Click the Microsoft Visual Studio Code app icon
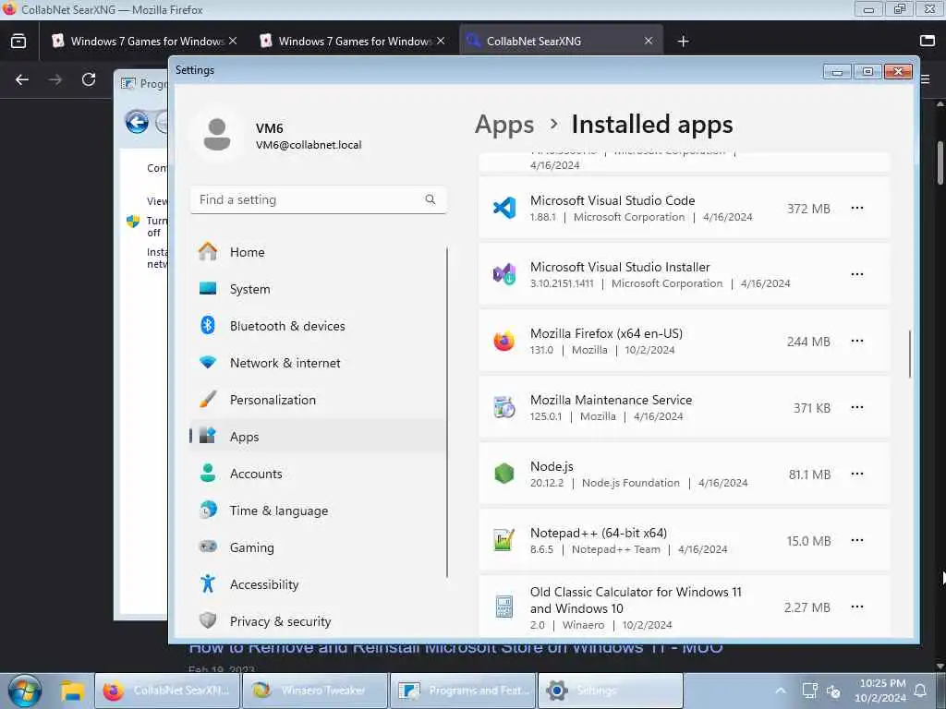 tap(504, 209)
